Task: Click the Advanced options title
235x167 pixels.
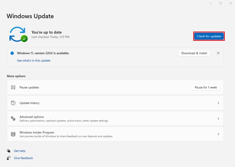Action: click(32, 117)
